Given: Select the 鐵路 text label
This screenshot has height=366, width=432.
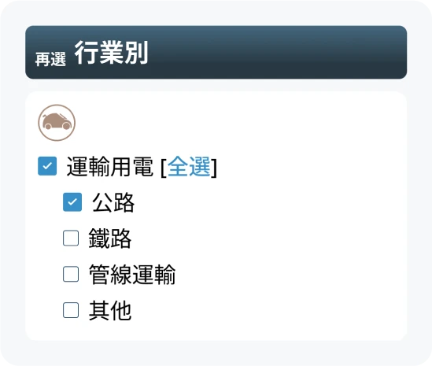Looking at the screenshot, I should point(110,238).
